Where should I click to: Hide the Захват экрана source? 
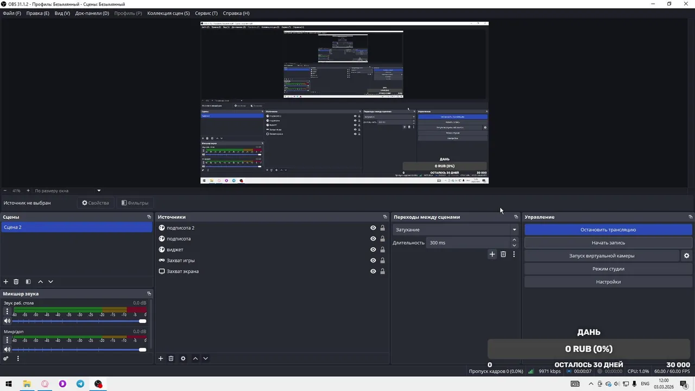(x=373, y=272)
